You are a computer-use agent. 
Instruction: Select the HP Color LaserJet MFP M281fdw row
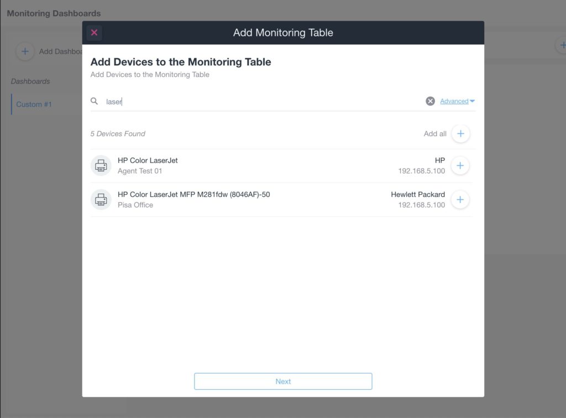pos(281,200)
